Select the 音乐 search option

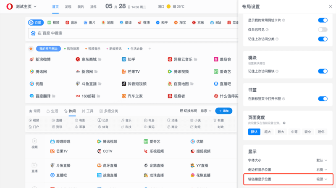tap(71, 23)
